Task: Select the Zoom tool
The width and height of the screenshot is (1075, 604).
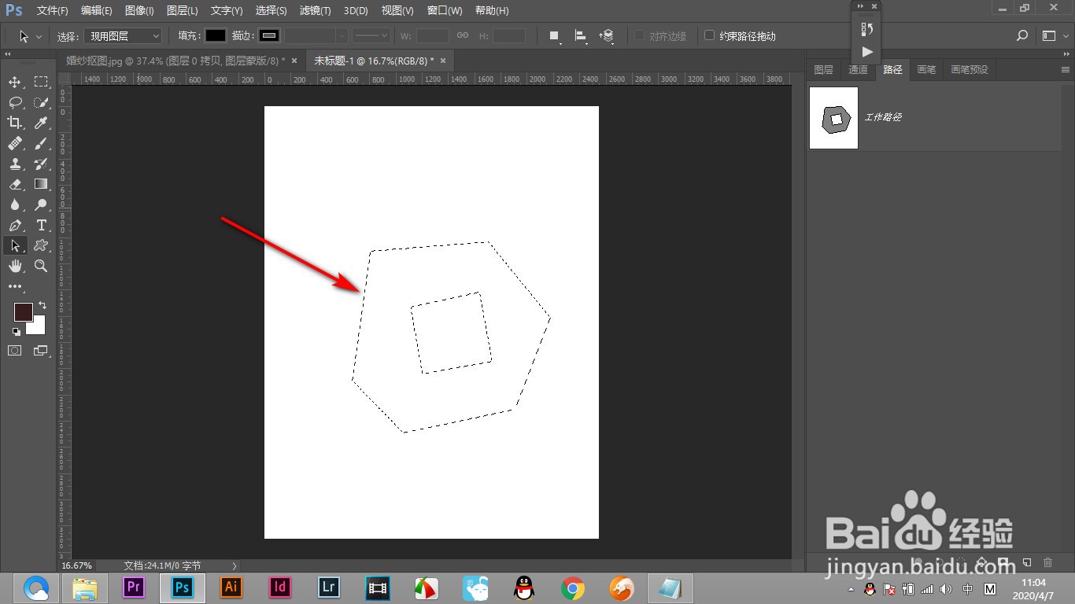Action: coord(41,266)
